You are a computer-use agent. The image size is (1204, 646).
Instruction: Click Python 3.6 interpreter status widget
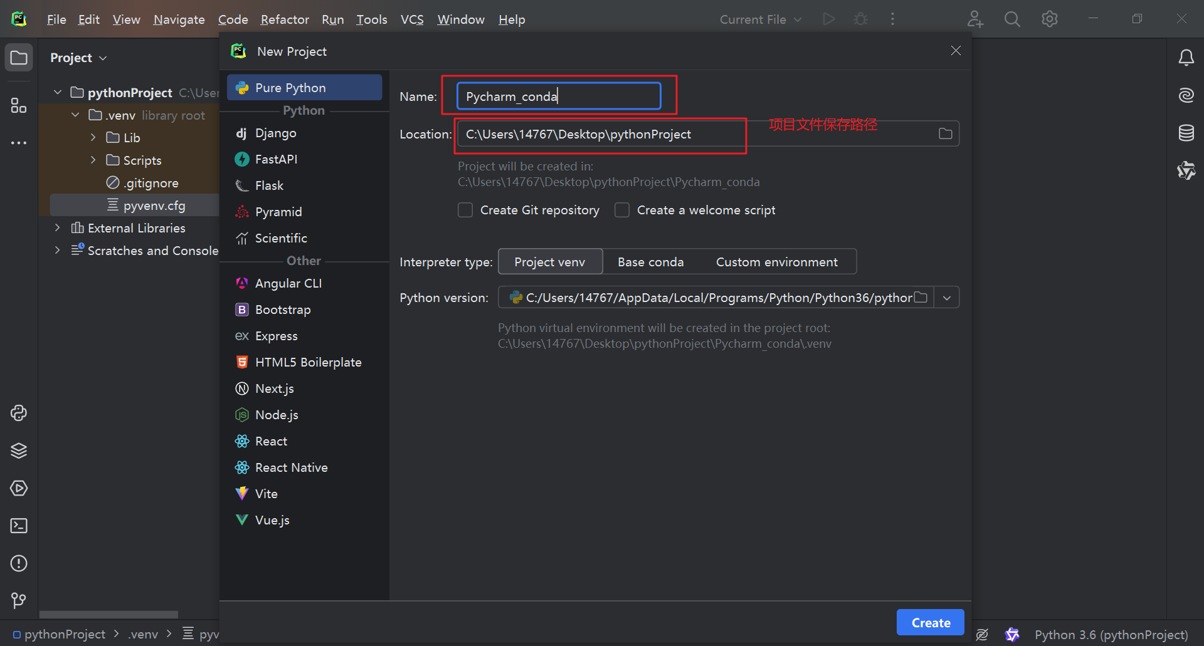point(1111,635)
